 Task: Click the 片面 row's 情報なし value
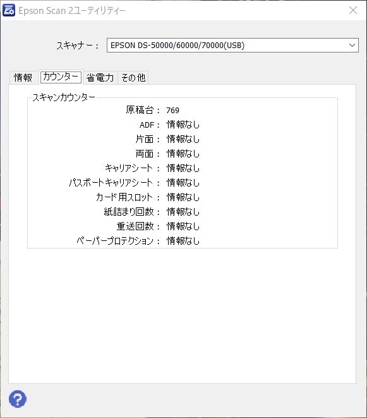tap(183, 139)
